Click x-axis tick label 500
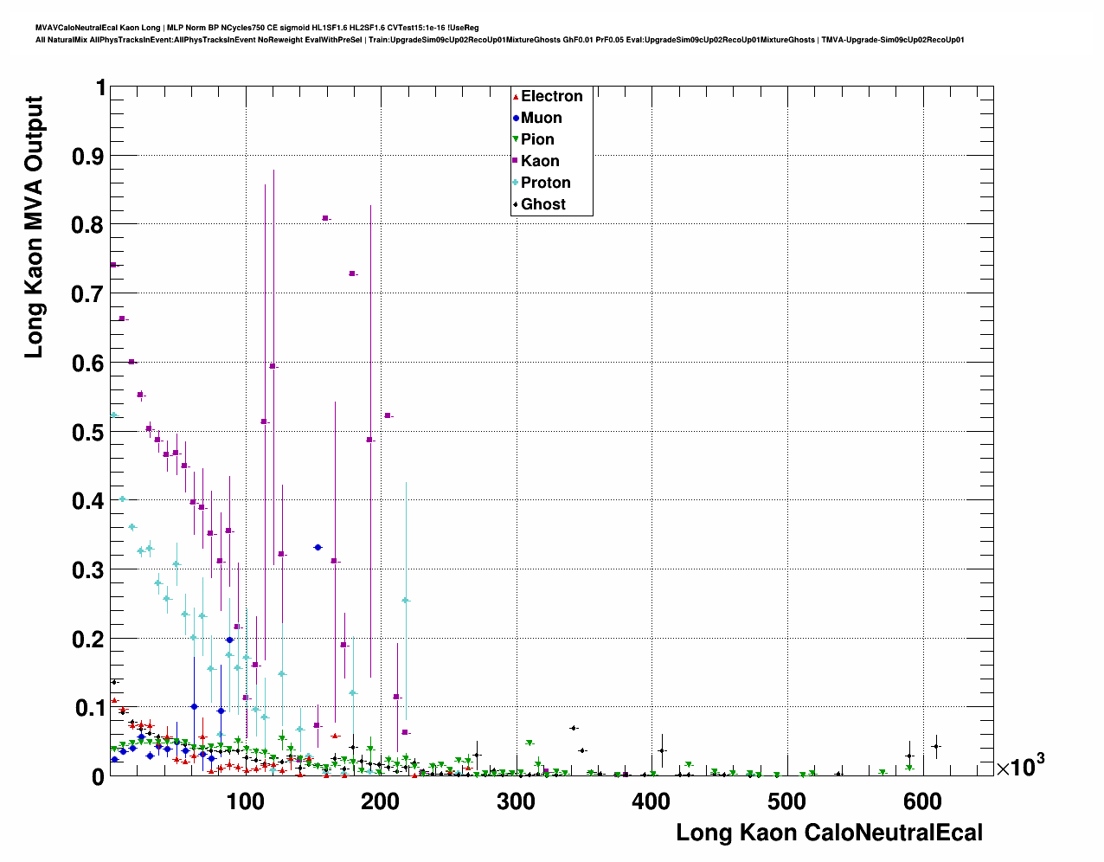The width and height of the screenshot is (1104, 862). [786, 801]
